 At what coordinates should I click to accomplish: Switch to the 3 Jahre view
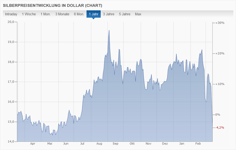click(x=109, y=14)
